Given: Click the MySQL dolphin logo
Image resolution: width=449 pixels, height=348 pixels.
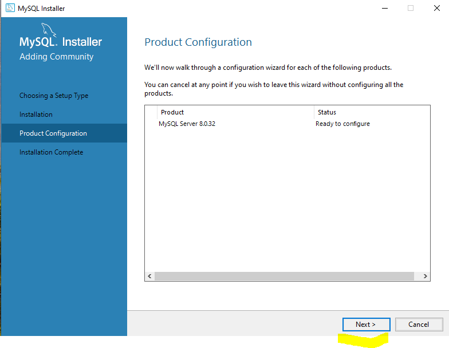Looking at the screenshot, I should 48,30.
